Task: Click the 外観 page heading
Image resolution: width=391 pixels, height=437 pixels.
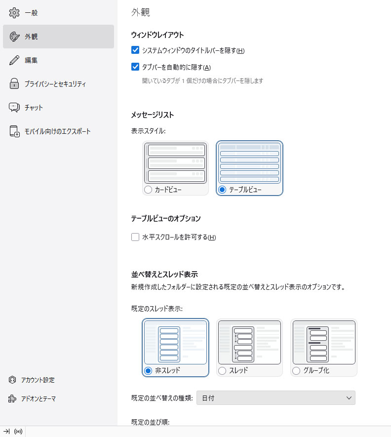Action: pyautogui.click(x=141, y=12)
